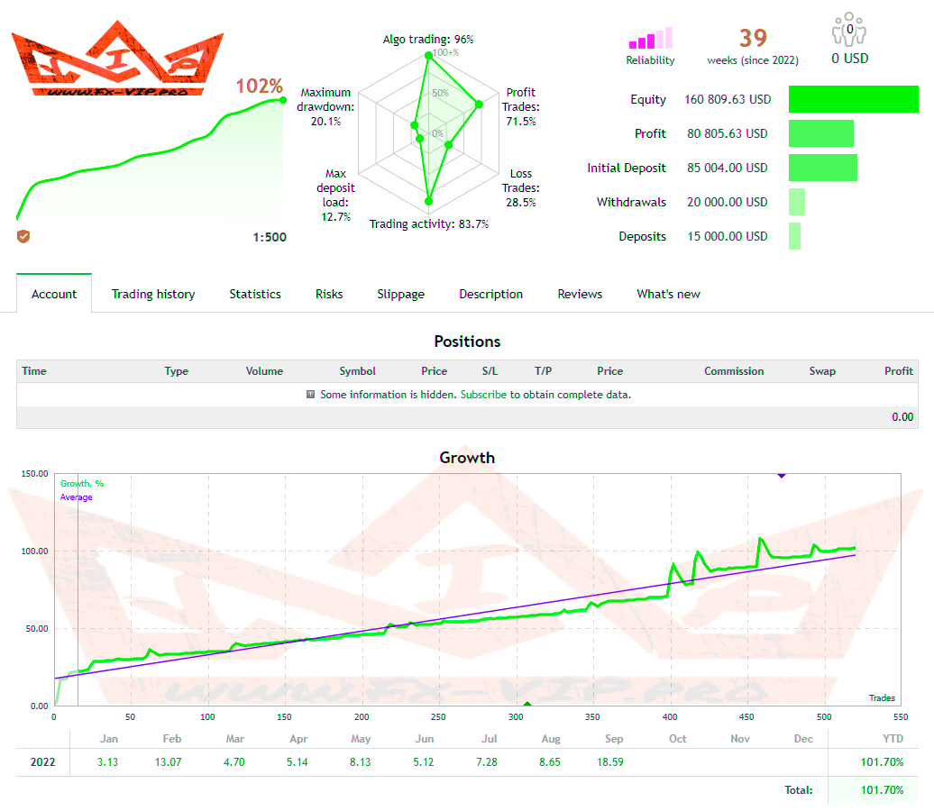This screenshot has width=934, height=811.
Task: Click the Symbol column header
Action: click(x=357, y=371)
